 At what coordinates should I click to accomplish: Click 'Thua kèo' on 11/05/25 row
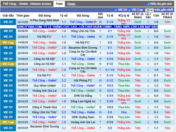(124, 91)
